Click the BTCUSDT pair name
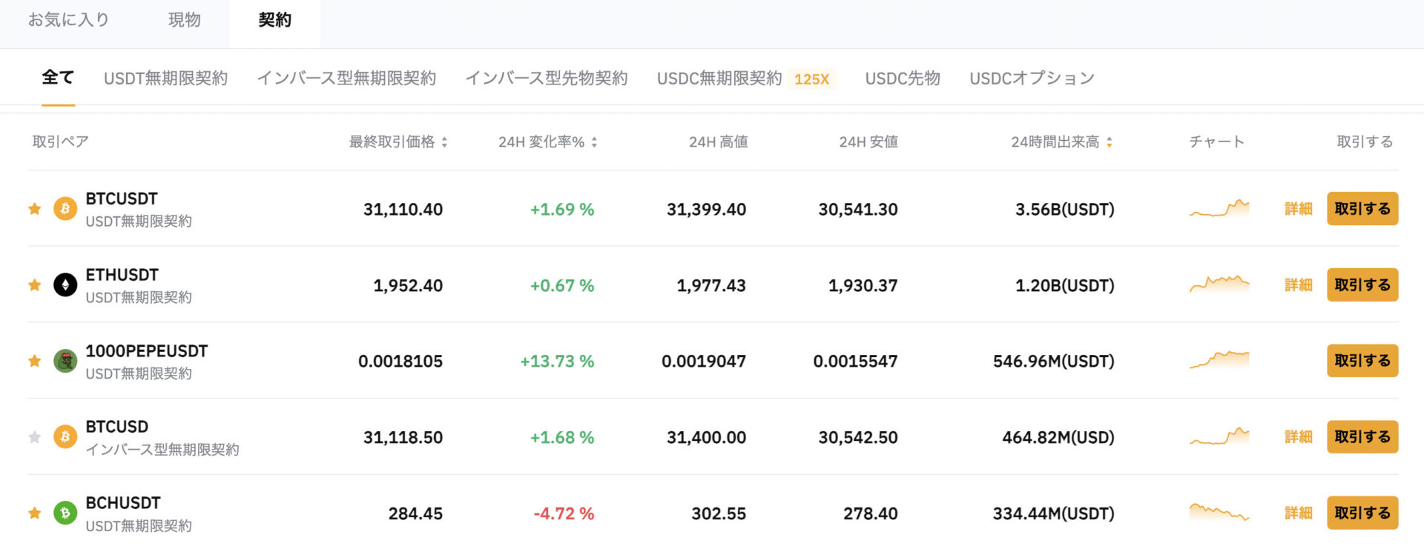 point(122,199)
